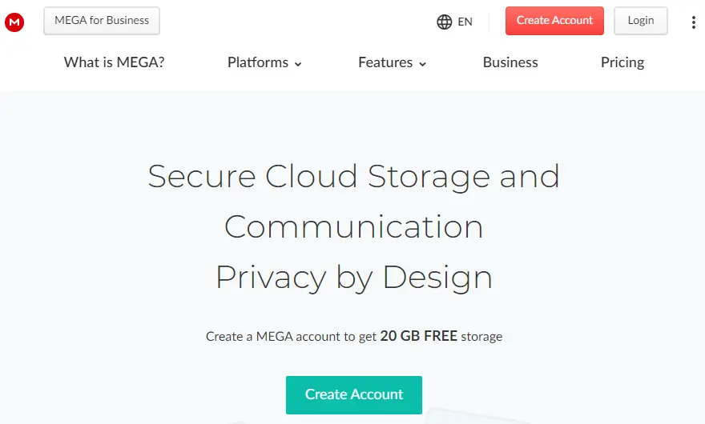The height and width of the screenshot is (424, 705).
Task: Expand the Platforms dropdown chevron
Action: [298, 64]
